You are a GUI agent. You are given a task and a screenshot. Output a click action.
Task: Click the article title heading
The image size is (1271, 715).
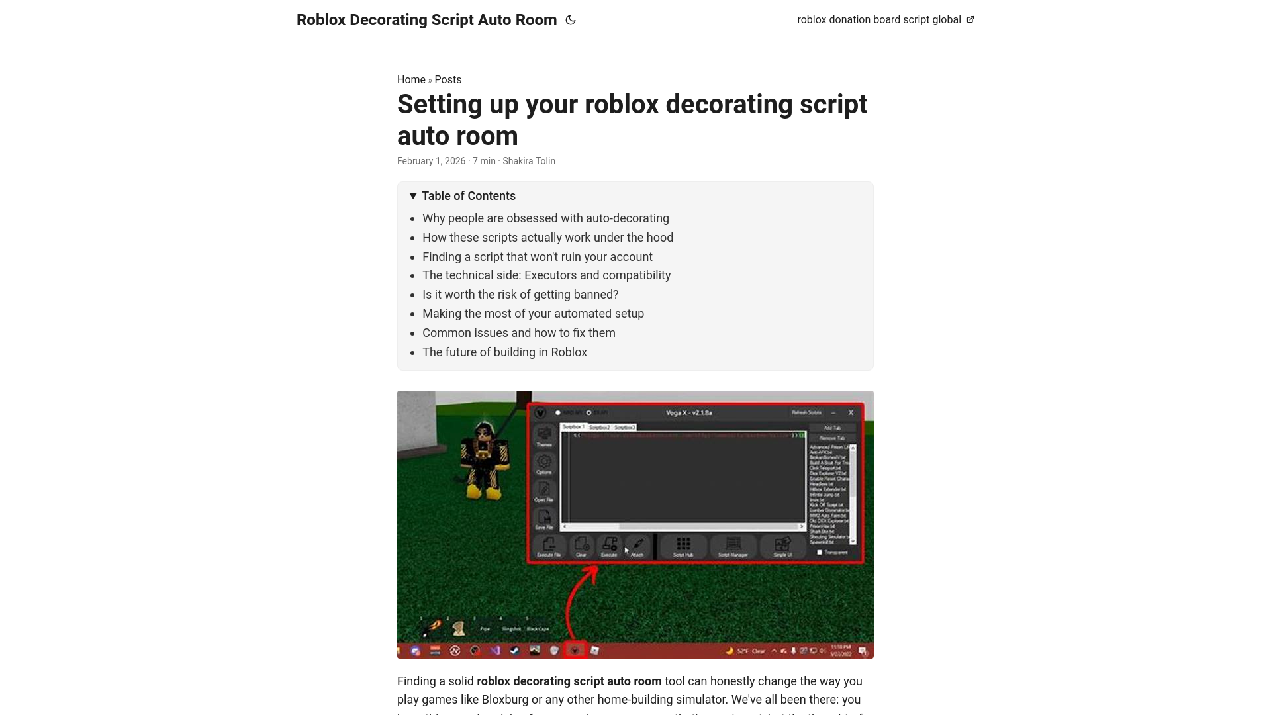click(x=632, y=120)
